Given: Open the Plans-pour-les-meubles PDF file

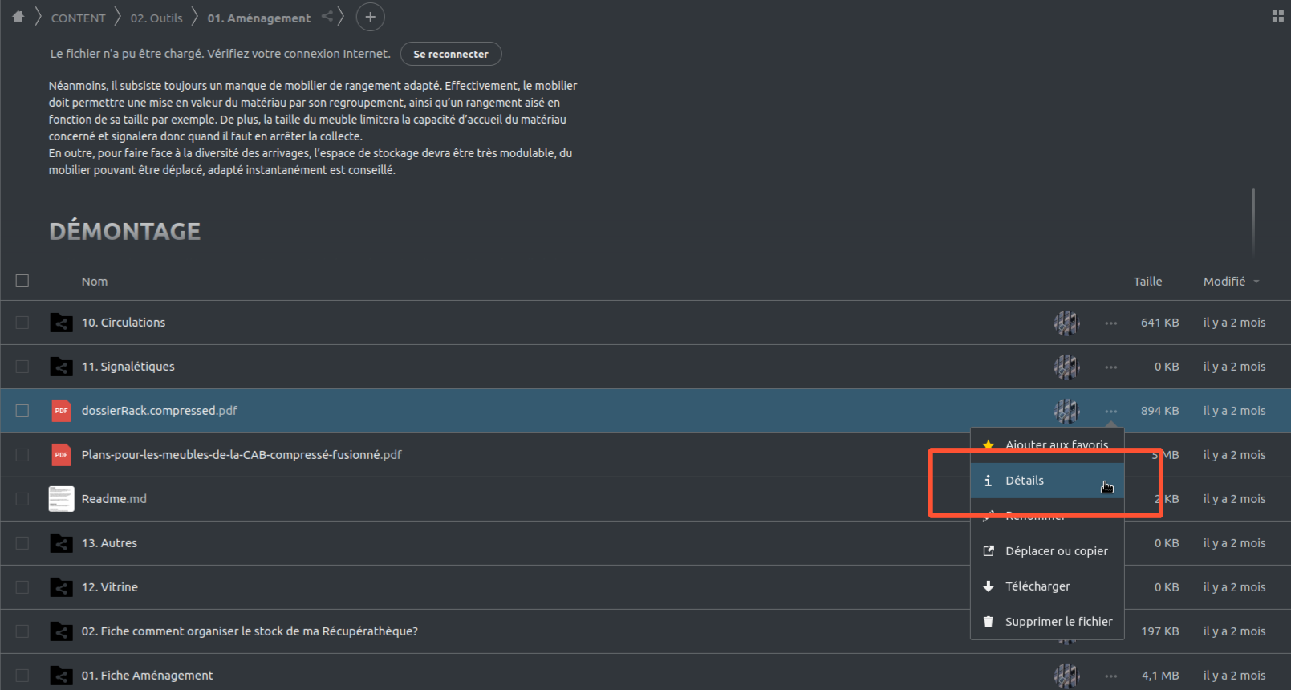Looking at the screenshot, I should 241,455.
